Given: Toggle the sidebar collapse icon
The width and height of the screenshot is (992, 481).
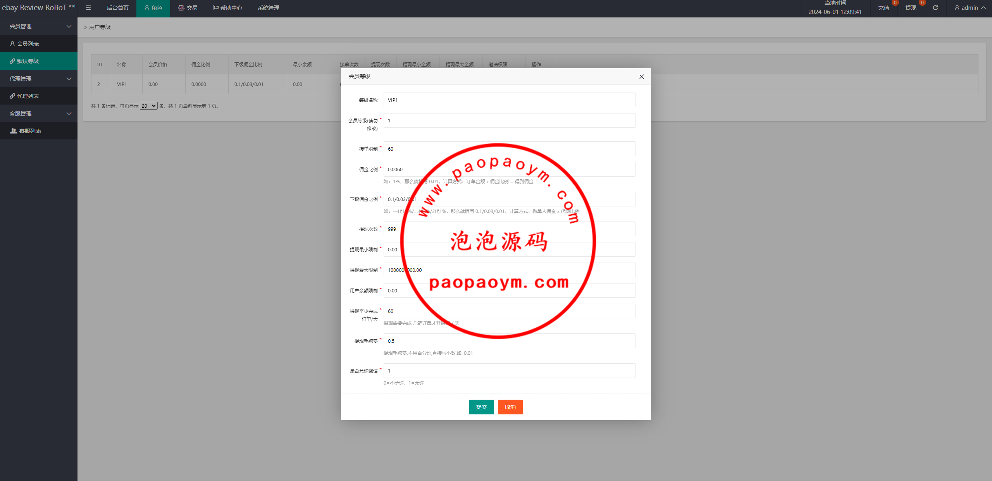Looking at the screenshot, I should pos(88,8).
